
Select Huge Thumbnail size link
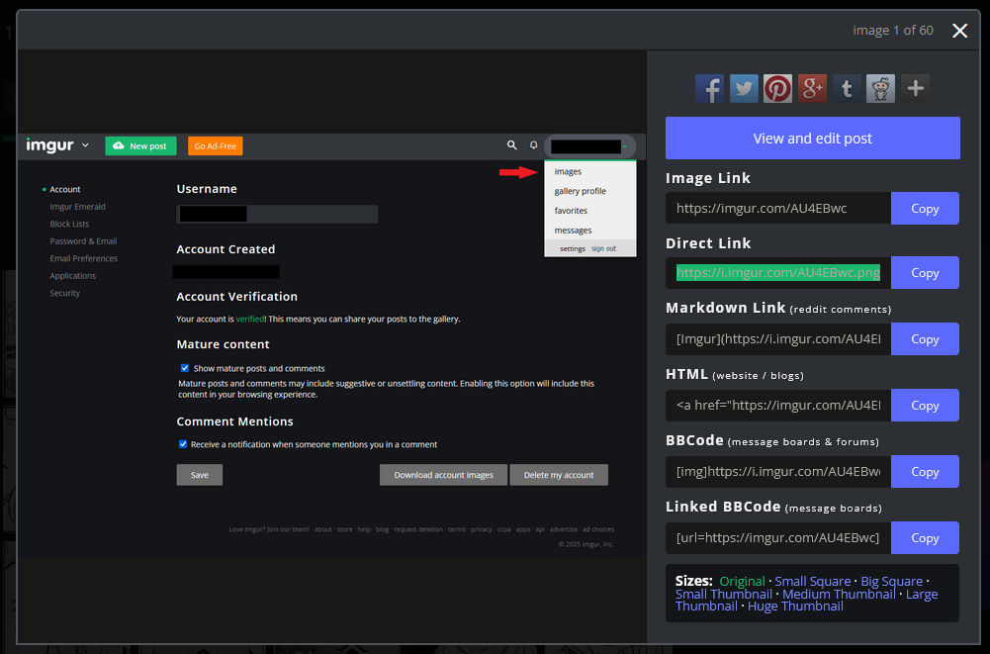pos(795,607)
